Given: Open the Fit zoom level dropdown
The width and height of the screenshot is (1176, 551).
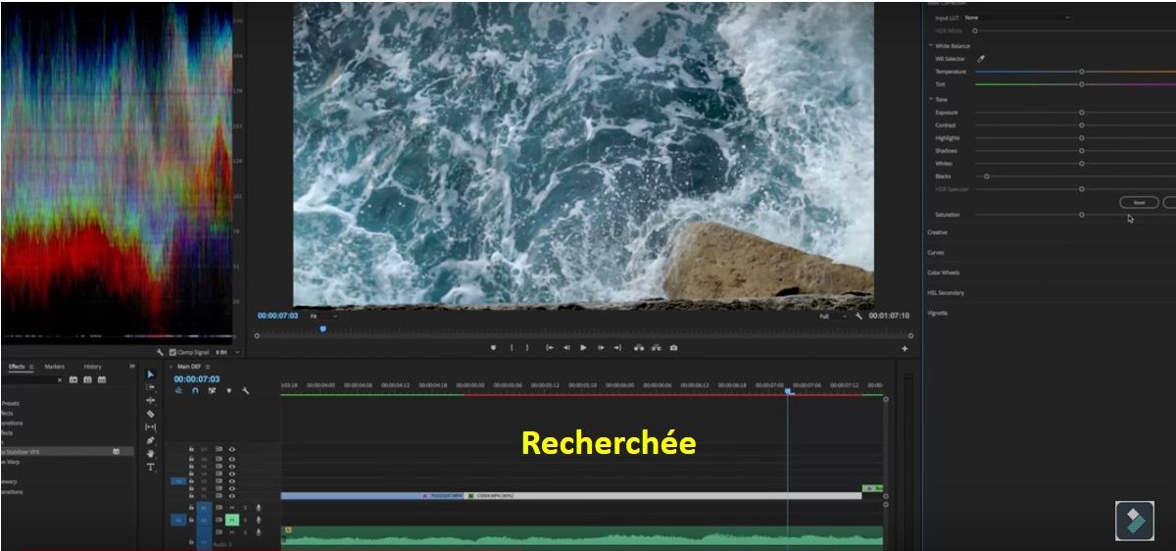Looking at the screenshot, I should click(322, 316).
